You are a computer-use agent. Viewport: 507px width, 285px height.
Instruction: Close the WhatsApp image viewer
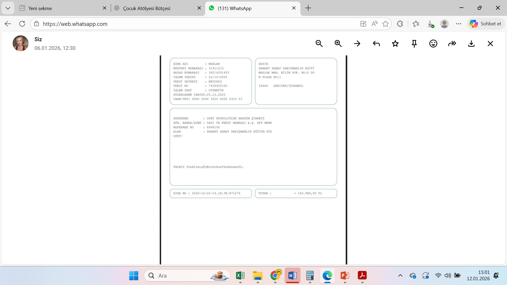click(x=490, y=44)
